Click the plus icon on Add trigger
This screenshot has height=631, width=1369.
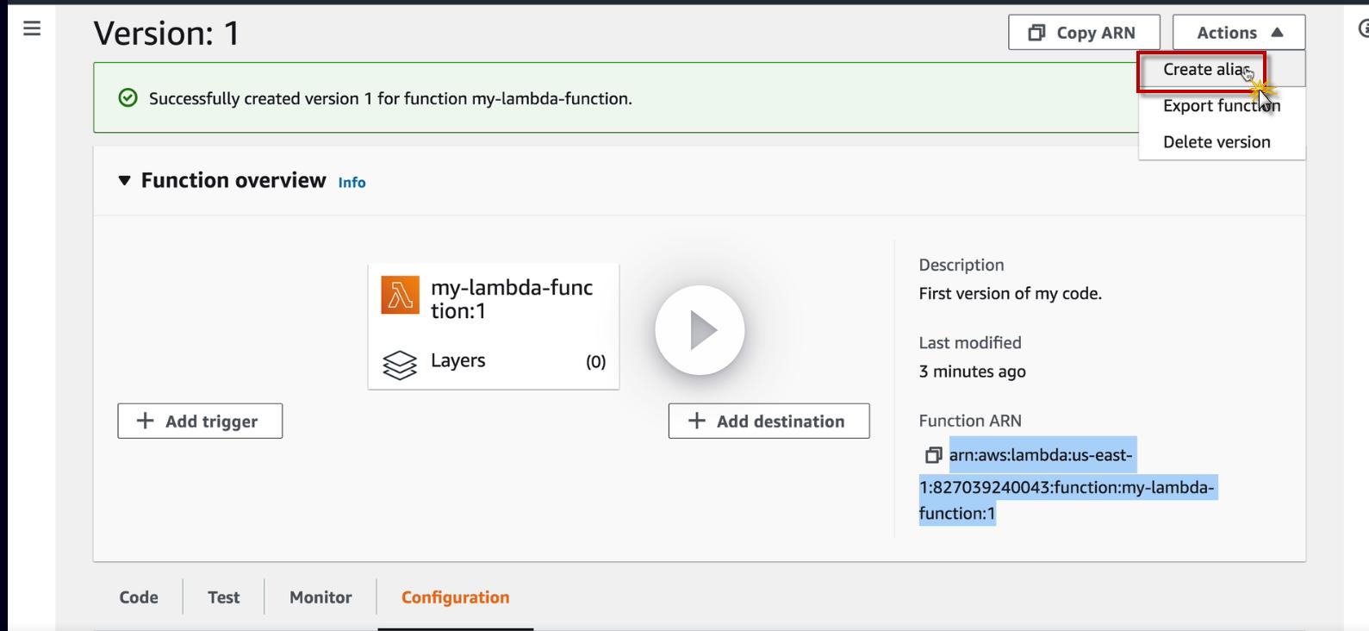[146, 421]
